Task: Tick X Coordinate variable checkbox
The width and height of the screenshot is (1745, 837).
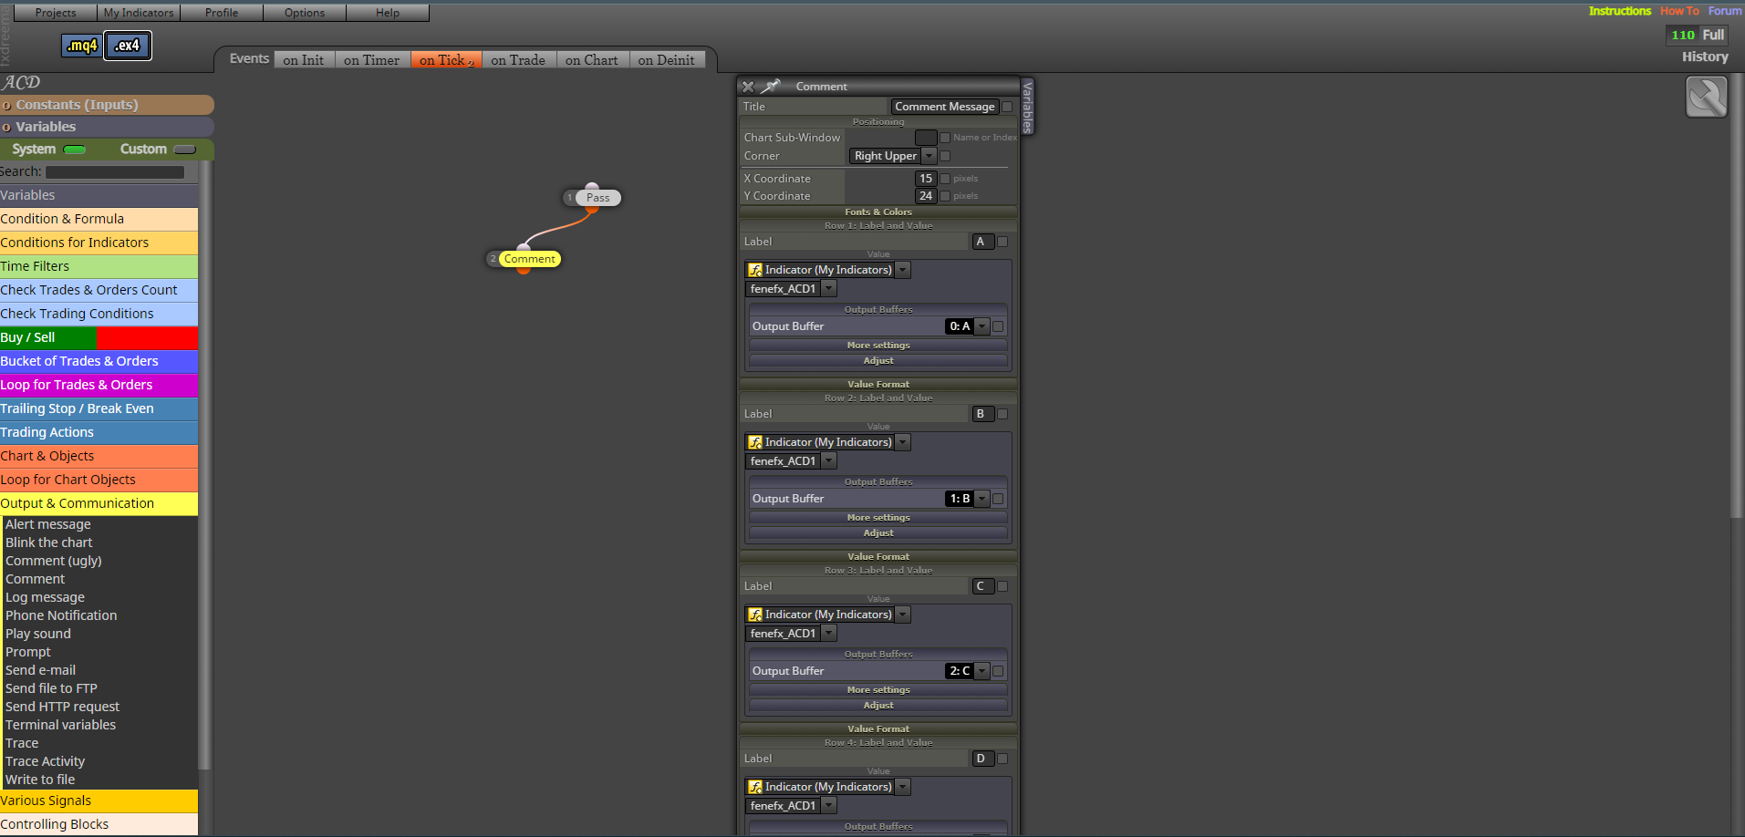Action: pyautogui.click(x=945, y=179)
